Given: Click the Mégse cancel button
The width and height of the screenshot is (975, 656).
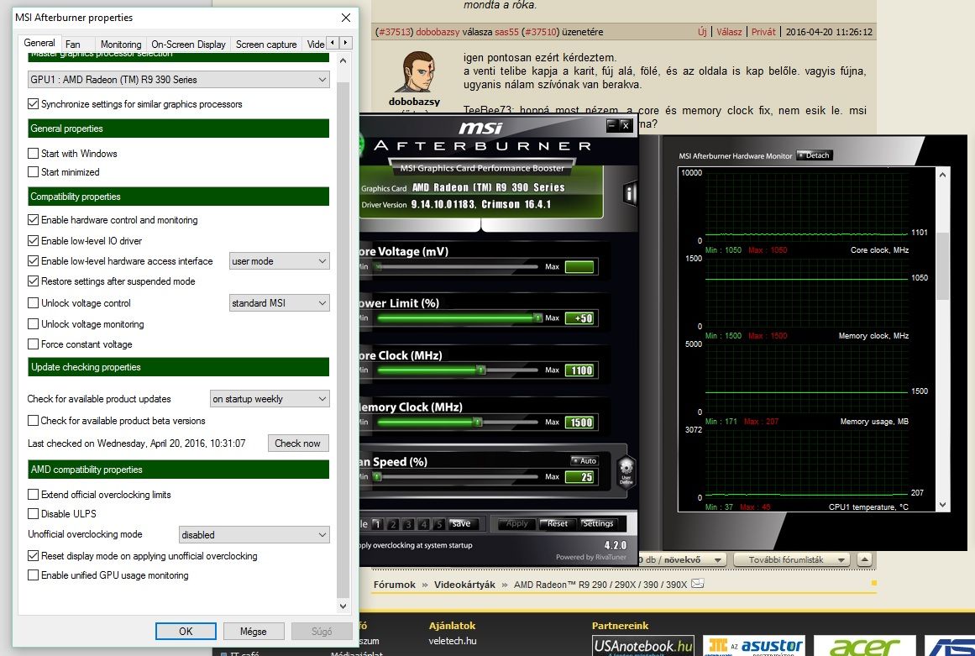Looking at the screenshot, I should (253, 631).
